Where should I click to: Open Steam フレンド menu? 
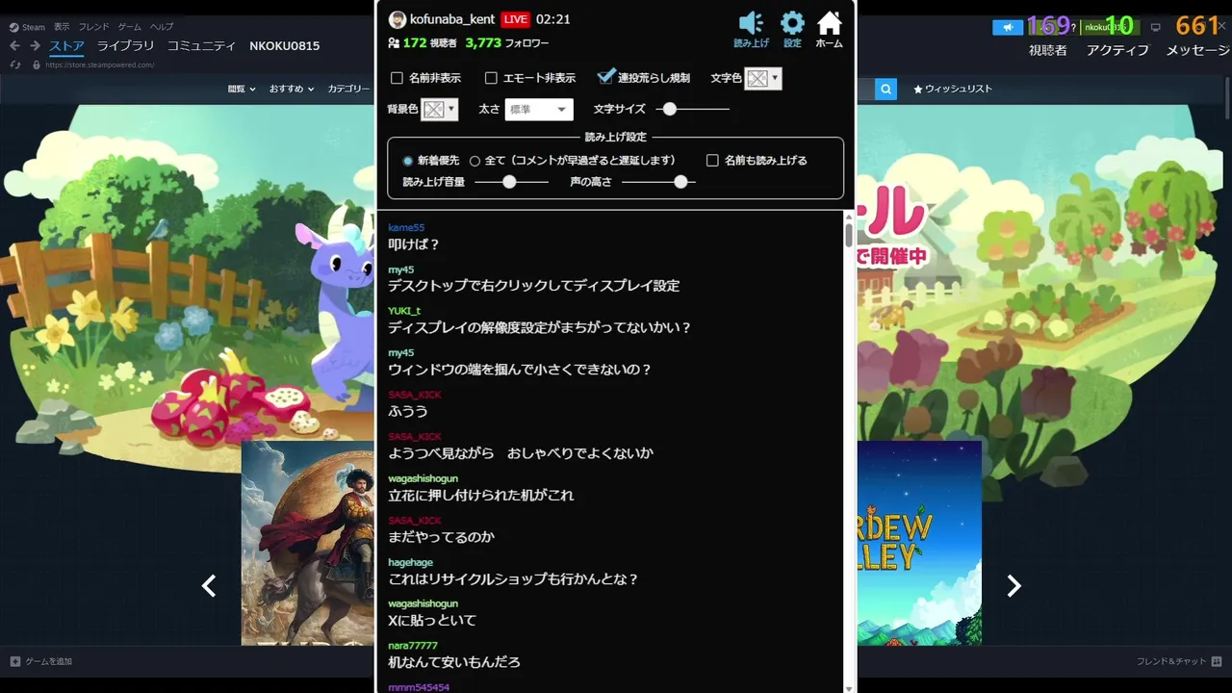(93, 27)
